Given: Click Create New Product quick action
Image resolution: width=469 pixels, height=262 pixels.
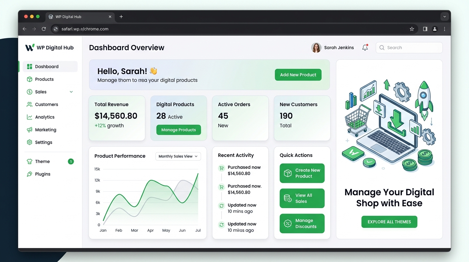Looking at the screenshot, I should (x=302, y=173).
